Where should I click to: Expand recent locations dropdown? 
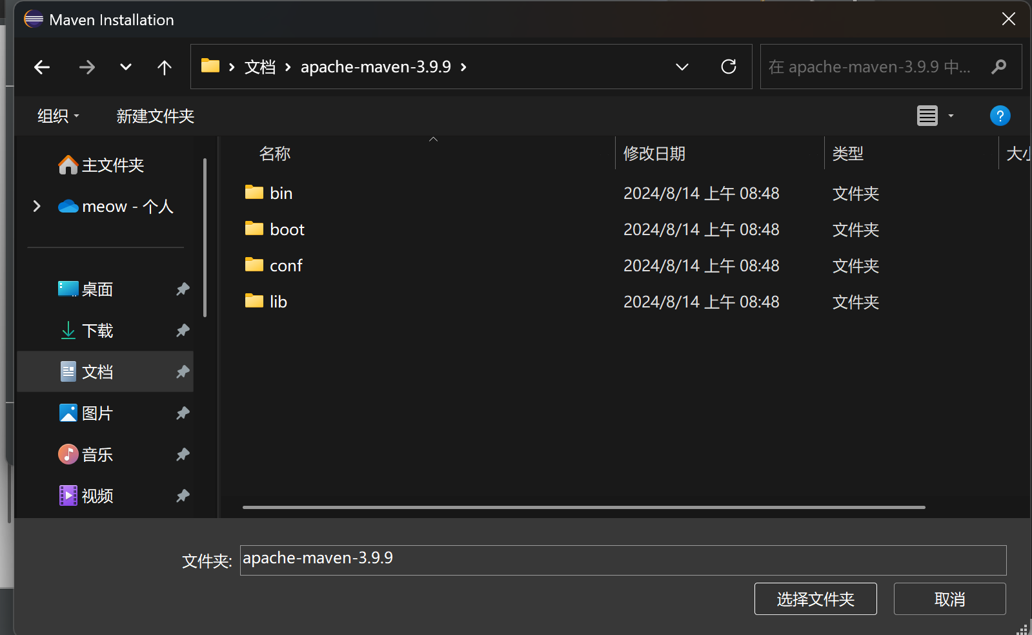click(126, 67)
